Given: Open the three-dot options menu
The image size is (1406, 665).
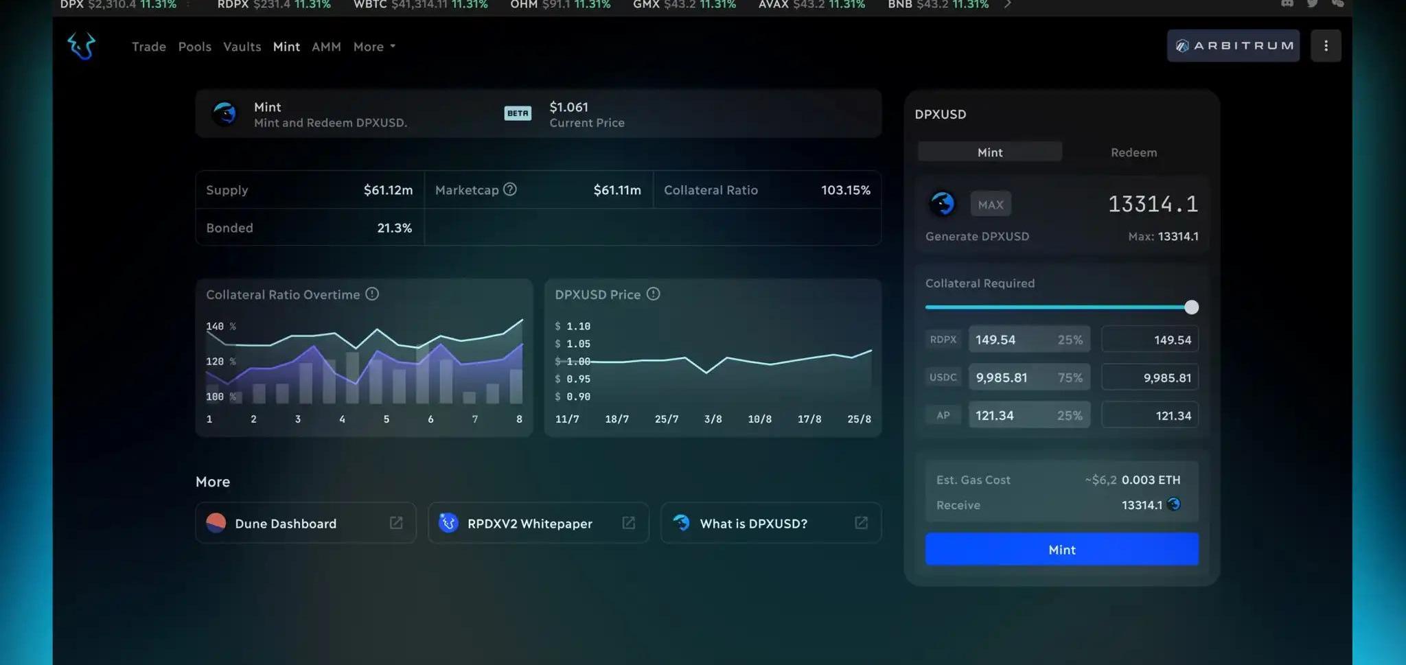Looking at the screenshot, I should (1325, 46).
